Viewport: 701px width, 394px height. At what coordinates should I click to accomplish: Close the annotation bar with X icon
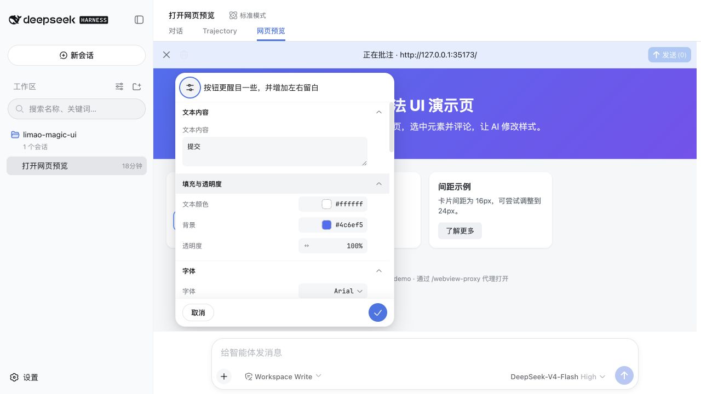[166, 55]
